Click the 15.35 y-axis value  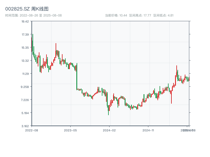coord(25,48)
